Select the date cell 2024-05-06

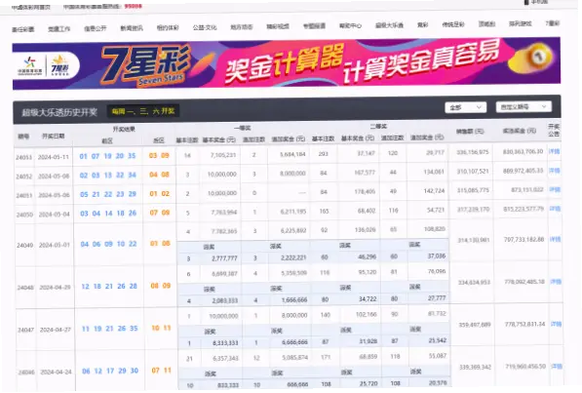click(x=55, y=195)
